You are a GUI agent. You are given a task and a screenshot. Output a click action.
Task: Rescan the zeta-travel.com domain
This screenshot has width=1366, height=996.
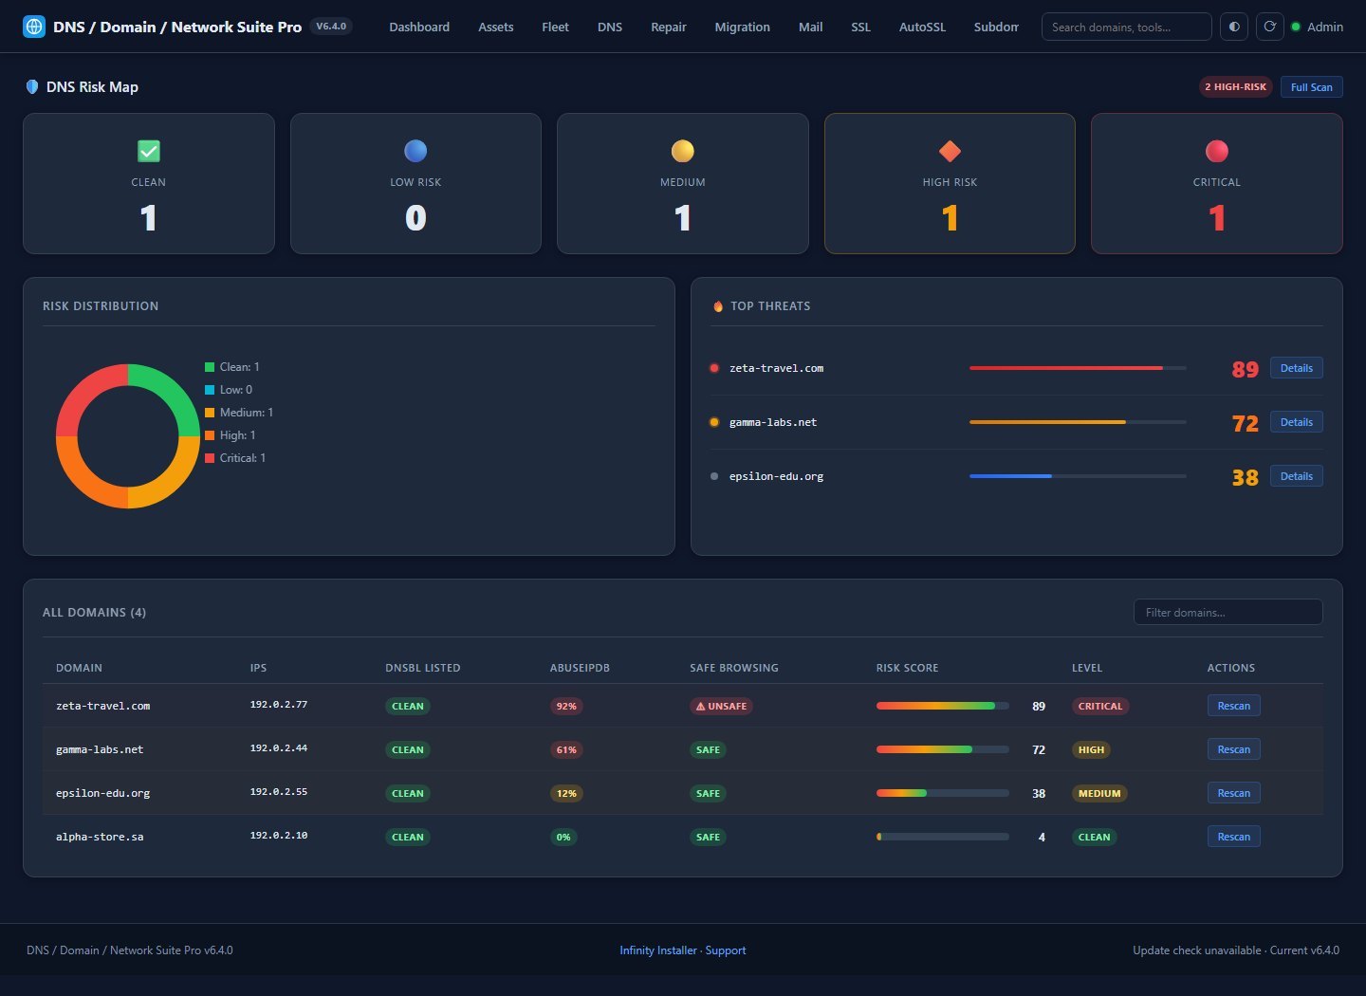click(1233, 706)
